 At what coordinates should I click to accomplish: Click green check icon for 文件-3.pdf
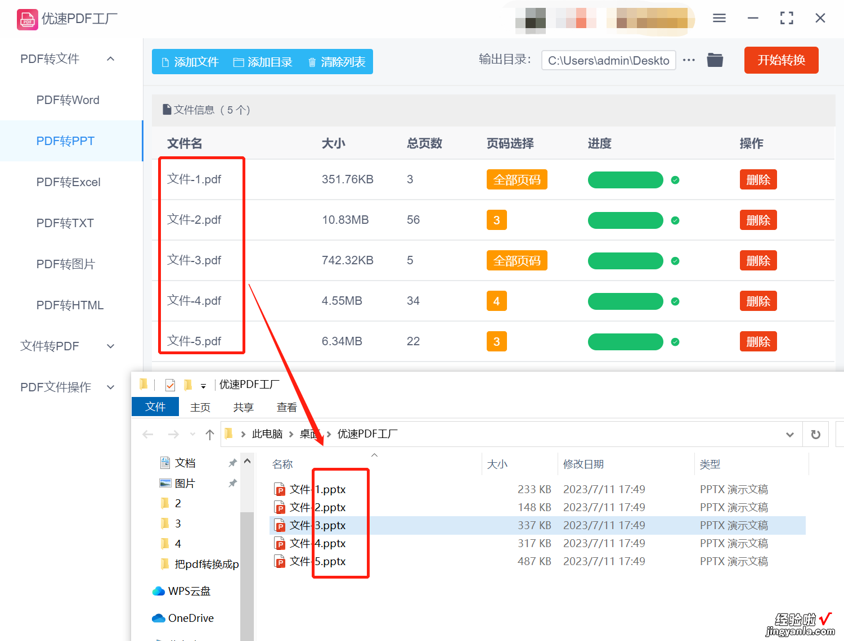click(x=675, y=261)
